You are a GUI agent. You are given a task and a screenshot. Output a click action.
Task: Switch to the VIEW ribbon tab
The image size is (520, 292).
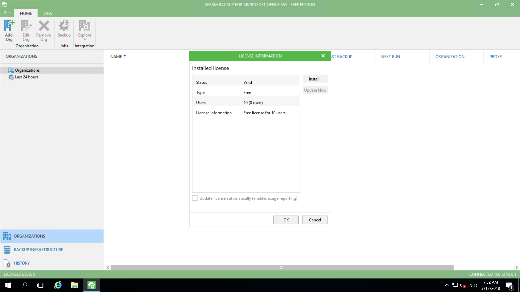pos(48,13)
